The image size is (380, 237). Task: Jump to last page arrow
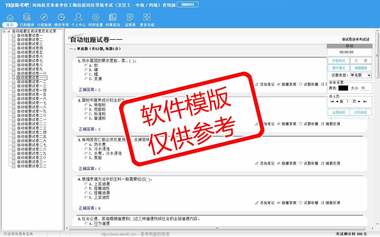[365, 101]
